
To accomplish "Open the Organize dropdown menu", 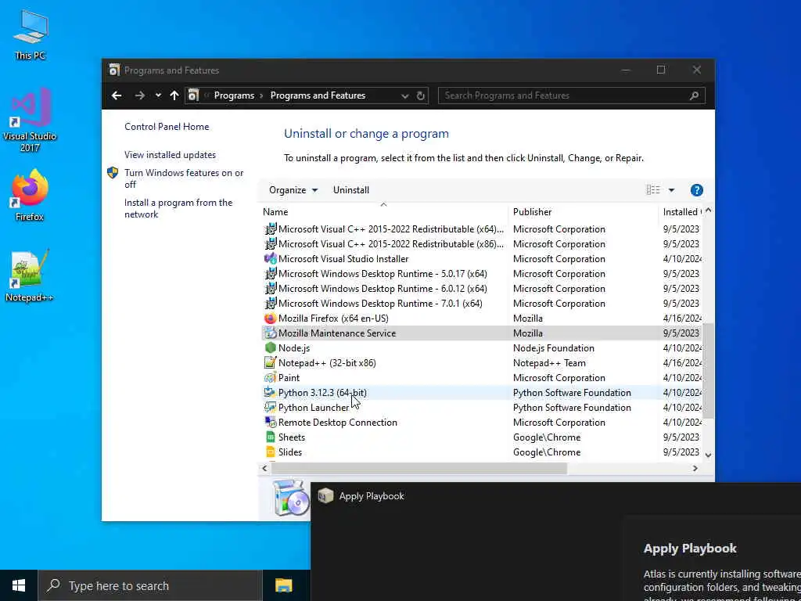I will point(293,190).
